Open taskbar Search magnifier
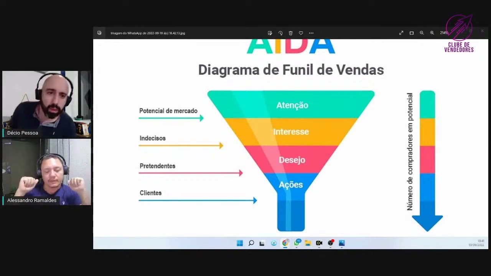This screenshot has width=491, height=276. (251, 243)
